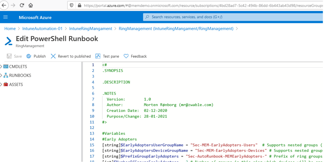Click the Save disk icon
This screenshot has width=324, height=162.
tap(9, 56)
